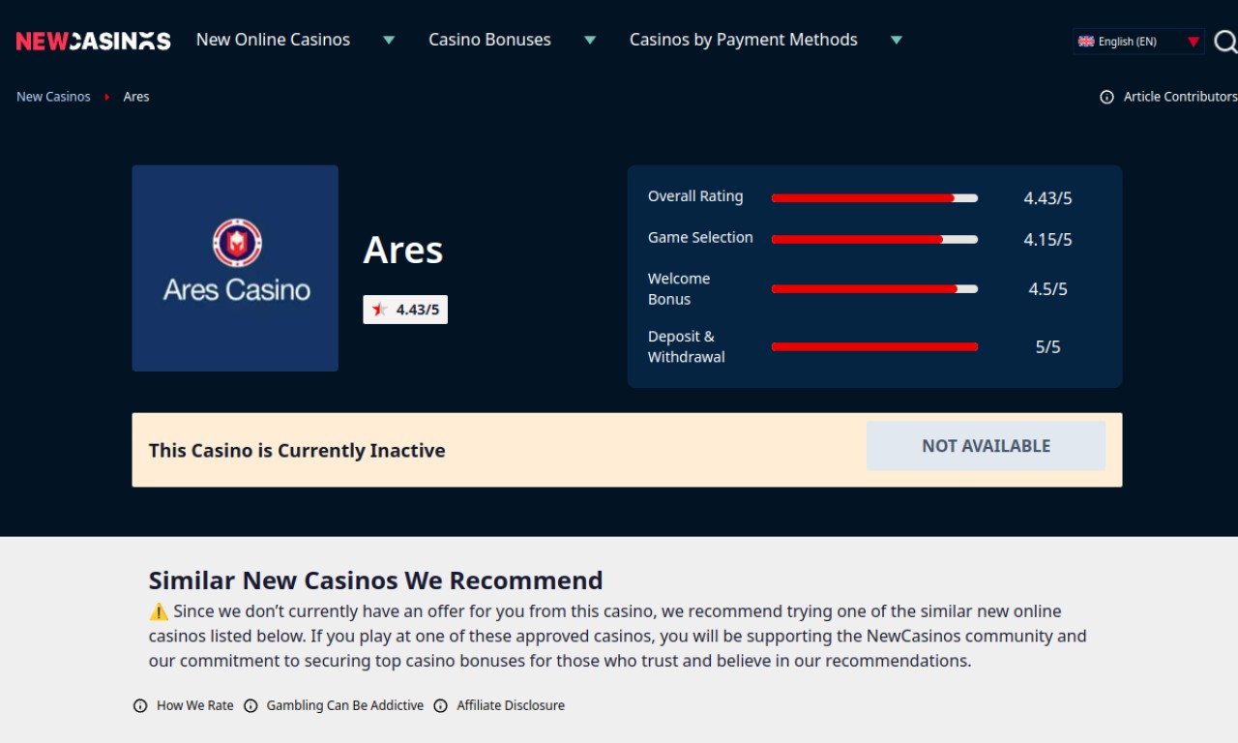Click Similar New Casinos We Recommend heading
The width and height of the screenshot is (1238, 743).
click(x=375, y=580)
